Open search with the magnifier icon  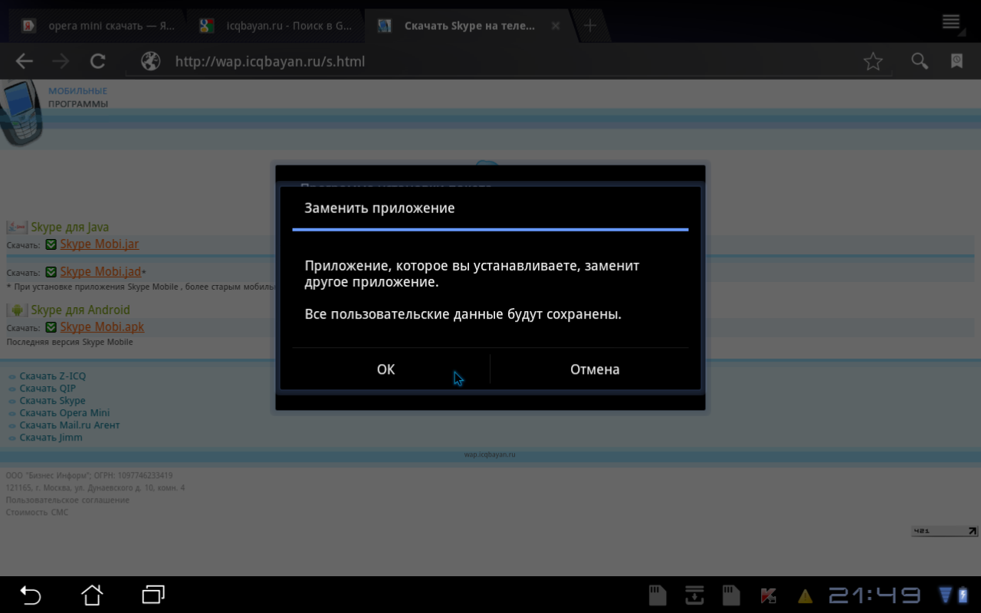920,61
